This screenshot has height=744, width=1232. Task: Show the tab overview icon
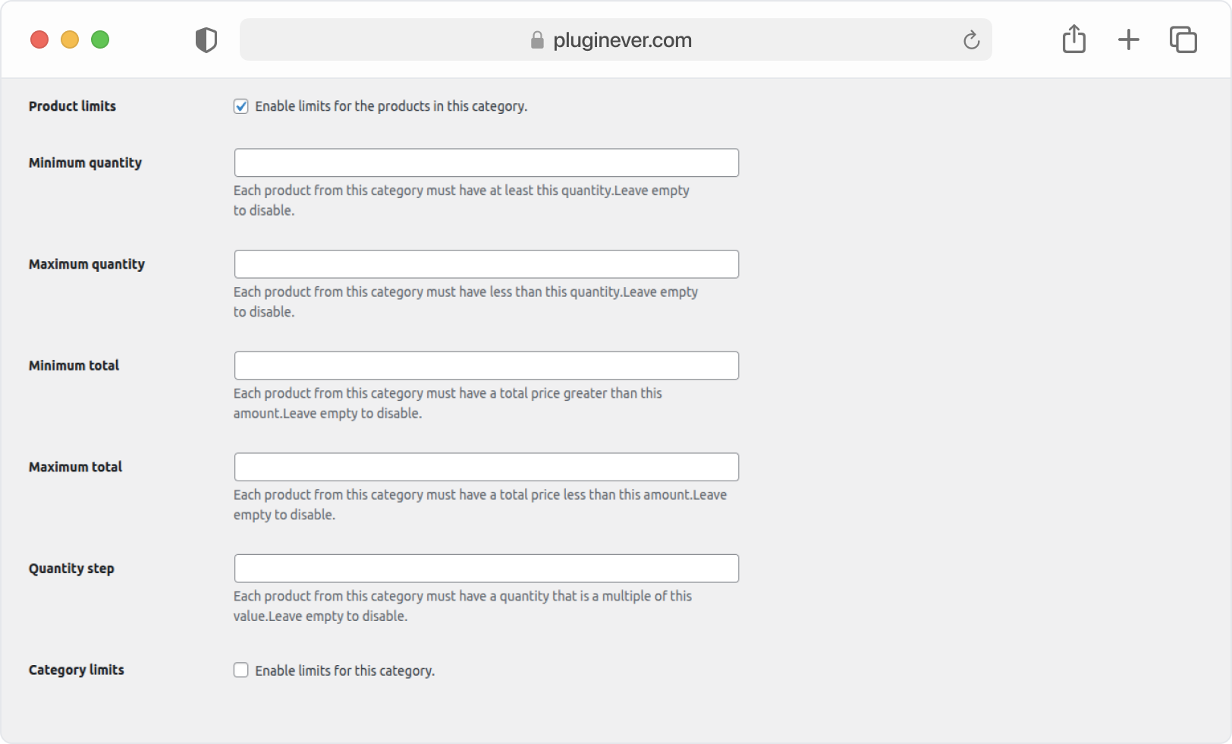[1183, 39]
